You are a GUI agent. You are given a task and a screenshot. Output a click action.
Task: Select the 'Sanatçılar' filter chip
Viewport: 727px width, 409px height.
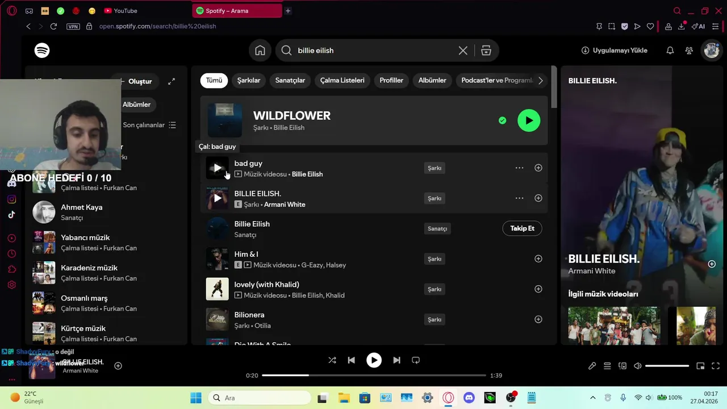pyautogui.click(x=290, y=81)
